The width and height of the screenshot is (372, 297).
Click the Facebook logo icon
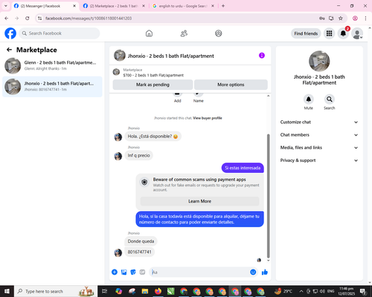pyautogui.click(x=10, y=33)
